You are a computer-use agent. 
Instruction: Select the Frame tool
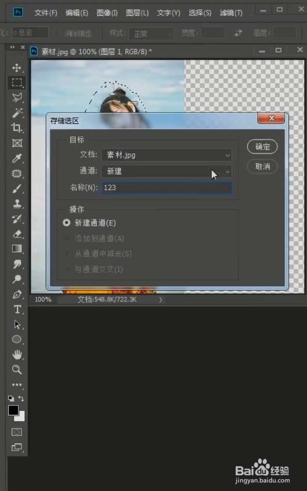(x=17, y=143)
